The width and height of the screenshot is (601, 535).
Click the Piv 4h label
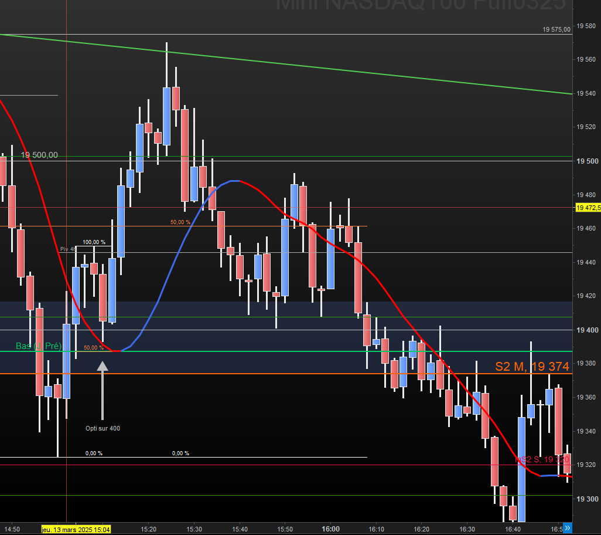68,249
